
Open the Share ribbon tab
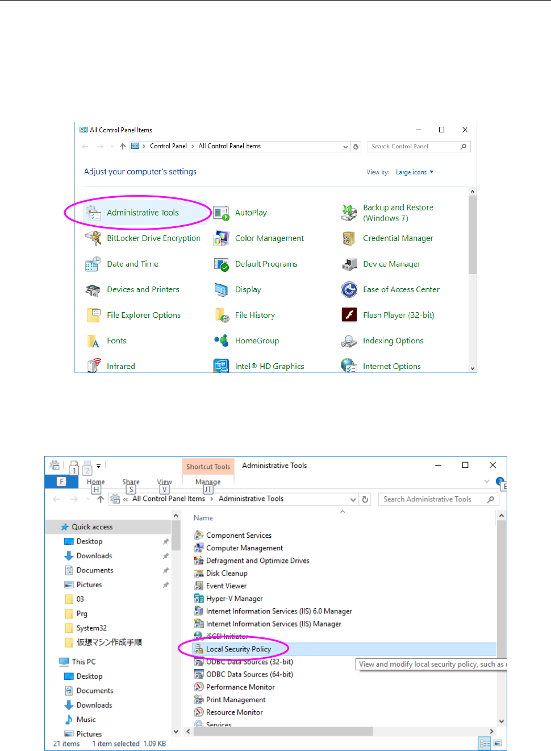(131, 482)
